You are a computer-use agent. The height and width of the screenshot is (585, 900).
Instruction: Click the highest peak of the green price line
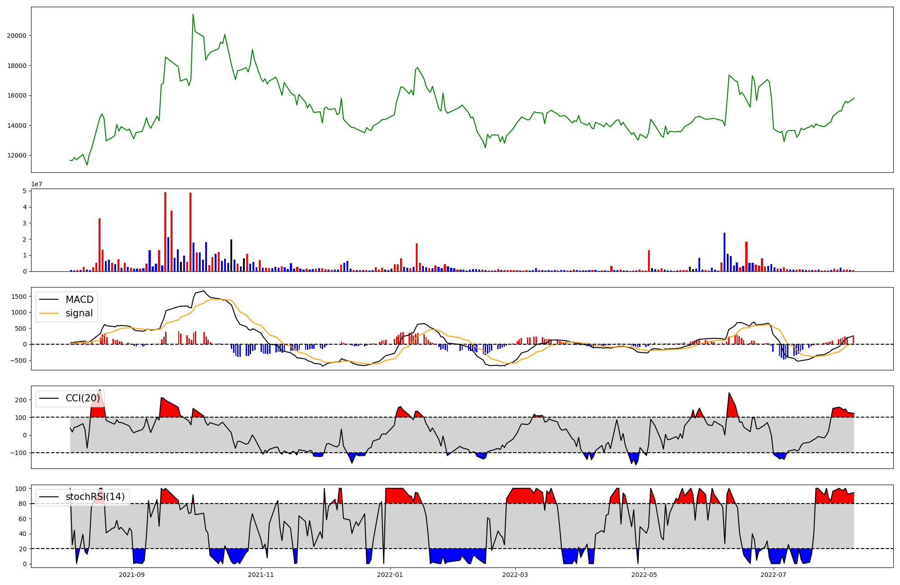193,14
